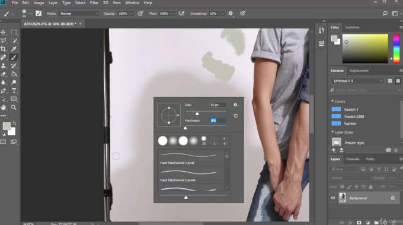Select the Eyedropper tool
Image resolution: width=403 pixels, height=225 pixels.
14,49
